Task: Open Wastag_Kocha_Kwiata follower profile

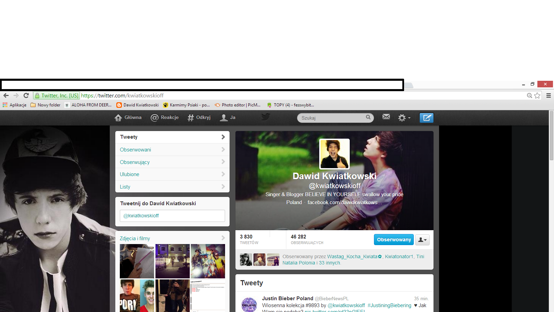Action: [x=355, y=257]
